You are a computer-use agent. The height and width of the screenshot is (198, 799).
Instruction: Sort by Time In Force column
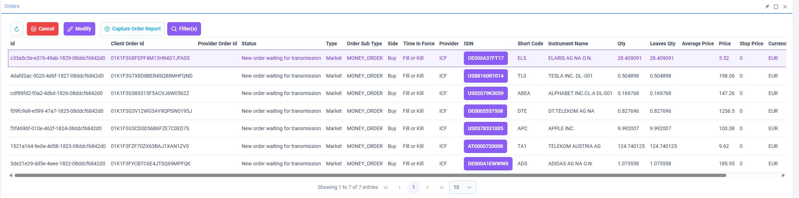tap(419, 44)
